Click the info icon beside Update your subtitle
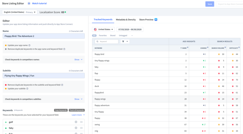243x134 pixels. point(27,89)
